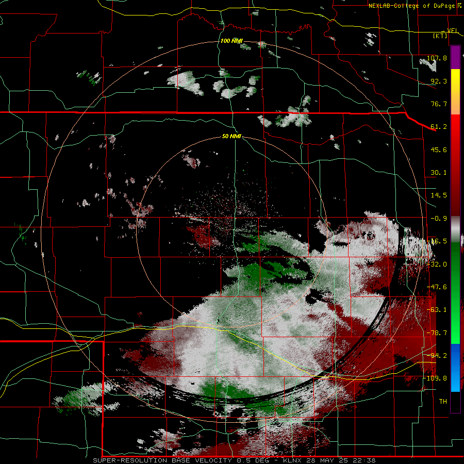Click the 0.5 DEG elevation in the caption
464x464 pixels.
253,460
